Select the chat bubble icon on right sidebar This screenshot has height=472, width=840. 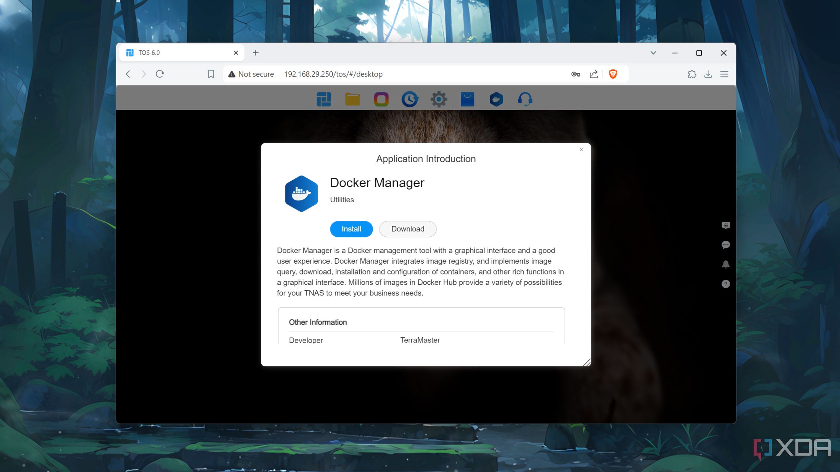coord(726,244)
